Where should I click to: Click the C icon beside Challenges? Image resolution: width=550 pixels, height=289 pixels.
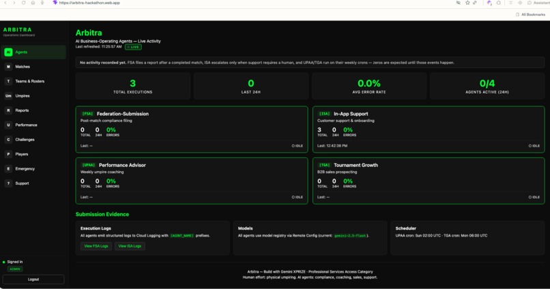pos(8,140)
